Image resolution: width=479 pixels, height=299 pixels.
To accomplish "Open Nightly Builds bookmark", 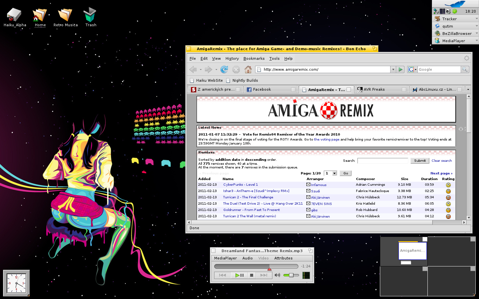I will coord(242,80).
